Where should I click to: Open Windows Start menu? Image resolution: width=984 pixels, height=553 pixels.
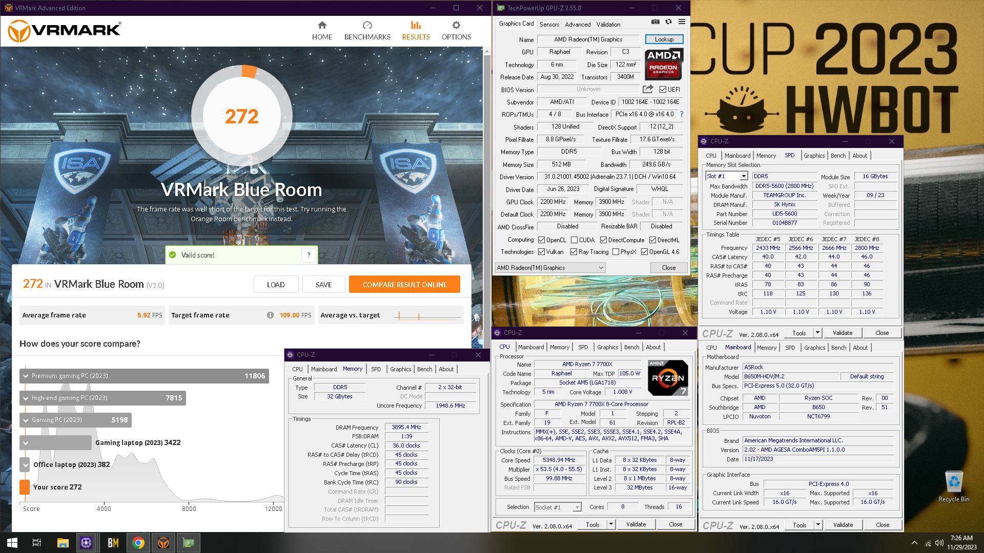(12, 543)
